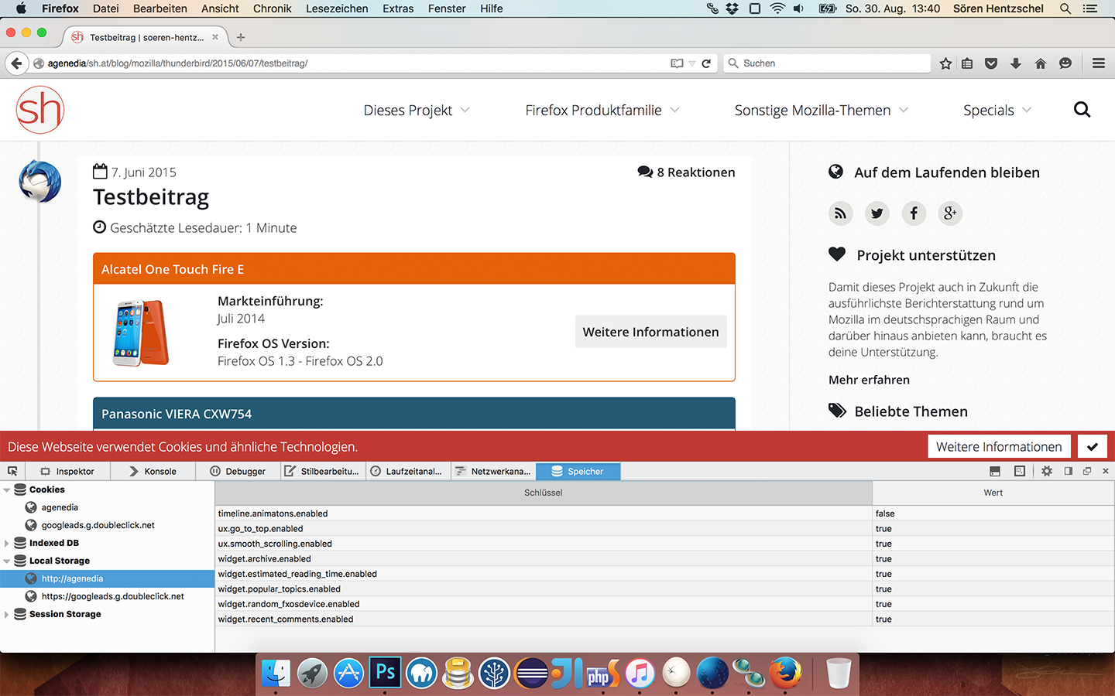
Task: Click the Suchen search field
Action: [x=827, y=63]
